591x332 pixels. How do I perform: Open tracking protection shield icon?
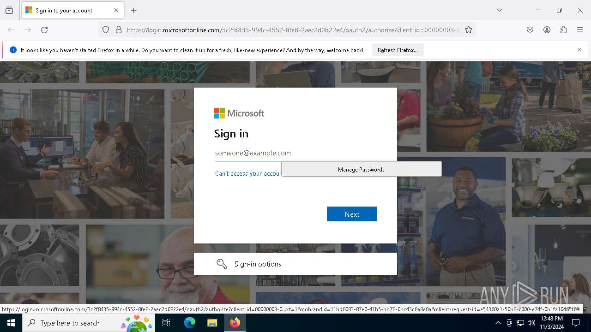click(106, 30)
